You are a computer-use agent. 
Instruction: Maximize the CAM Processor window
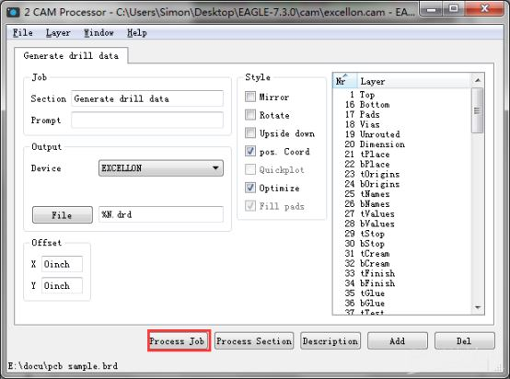pos(454,9)
